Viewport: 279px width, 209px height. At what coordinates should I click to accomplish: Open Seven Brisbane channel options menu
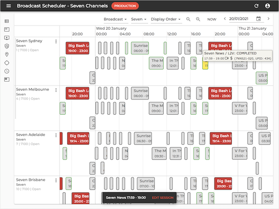click(56, 180)
